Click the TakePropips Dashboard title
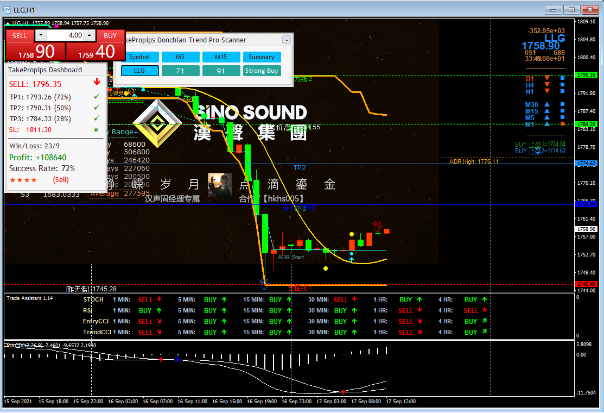 point(45,70)
